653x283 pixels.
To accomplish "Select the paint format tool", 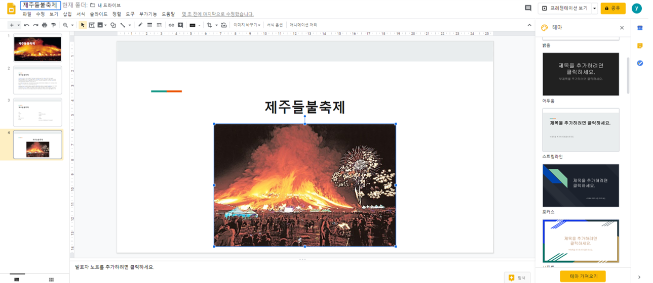I will pos(53,25).
